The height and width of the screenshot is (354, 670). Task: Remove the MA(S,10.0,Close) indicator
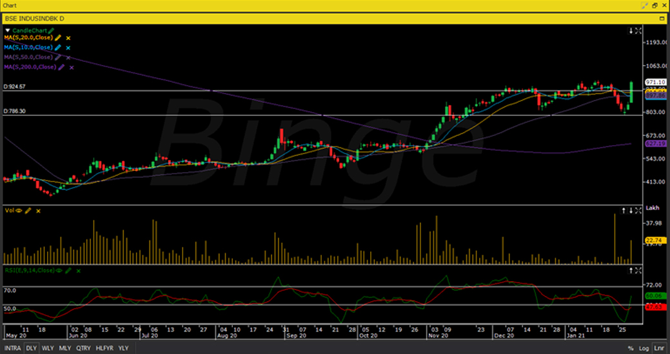pos(68,48)
